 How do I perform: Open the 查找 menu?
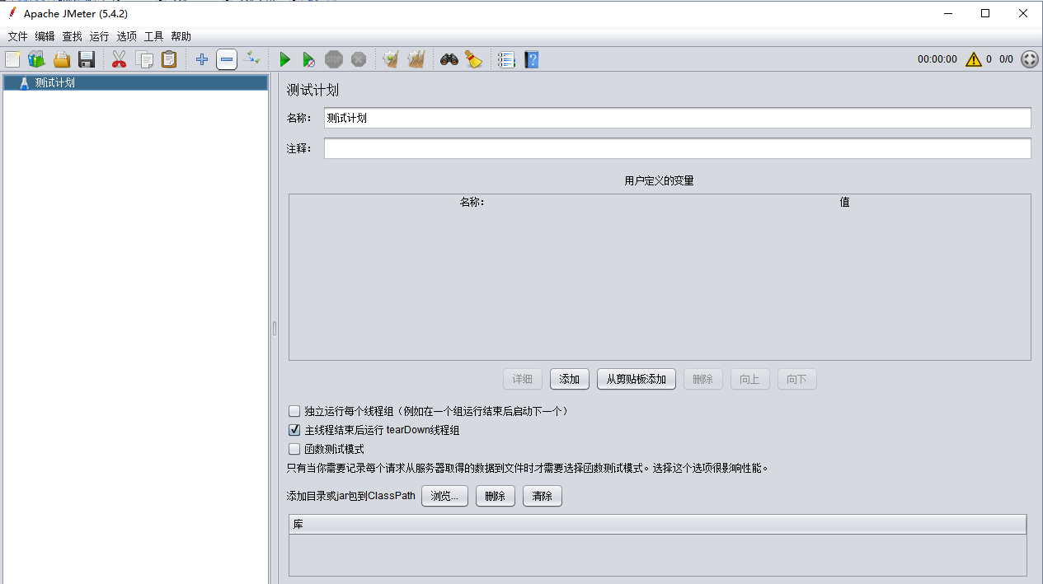click(72, 36)
